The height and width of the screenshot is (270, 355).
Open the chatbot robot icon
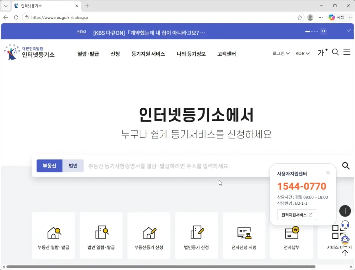click(x=345, y=239)
